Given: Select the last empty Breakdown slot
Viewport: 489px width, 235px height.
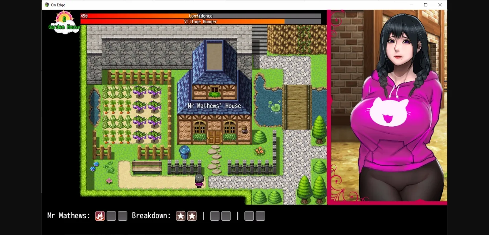Looking at the screenshot, I should click(x=260, y=216).
